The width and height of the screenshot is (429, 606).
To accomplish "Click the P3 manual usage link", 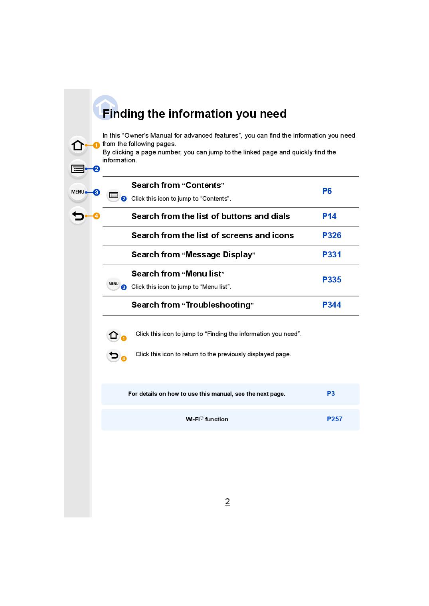I will [331, 393].
